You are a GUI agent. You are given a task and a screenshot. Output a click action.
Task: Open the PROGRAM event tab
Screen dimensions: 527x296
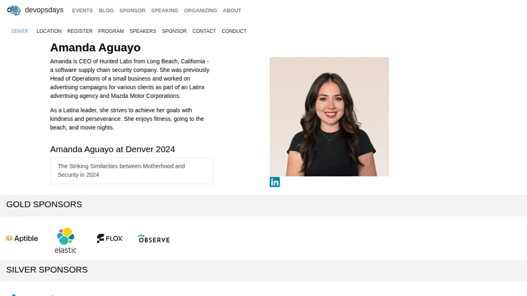[111, 31]
